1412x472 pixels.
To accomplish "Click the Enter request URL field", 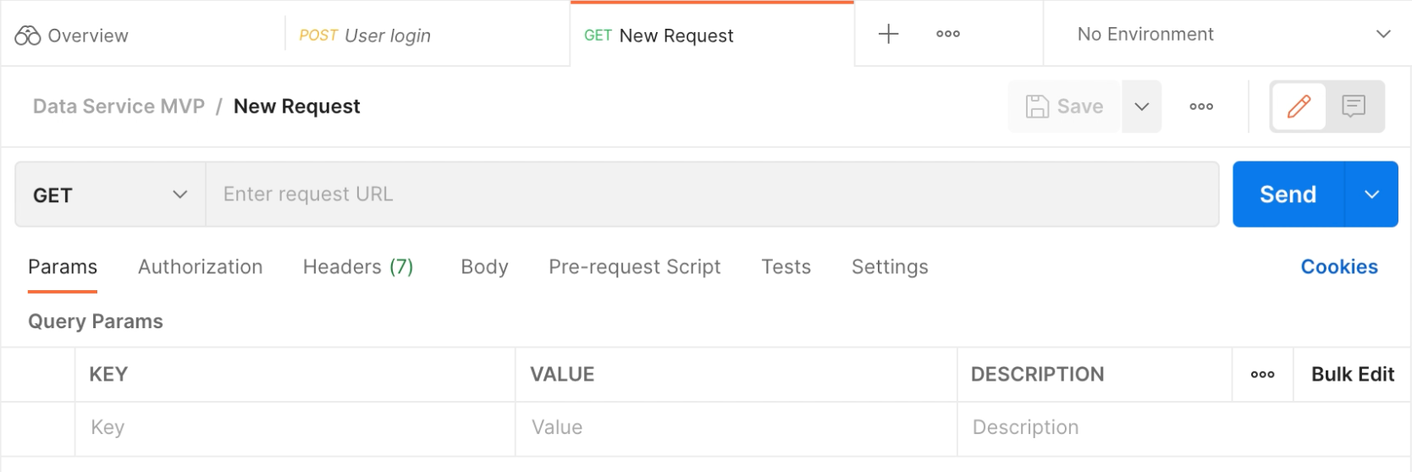I will 711,195.
